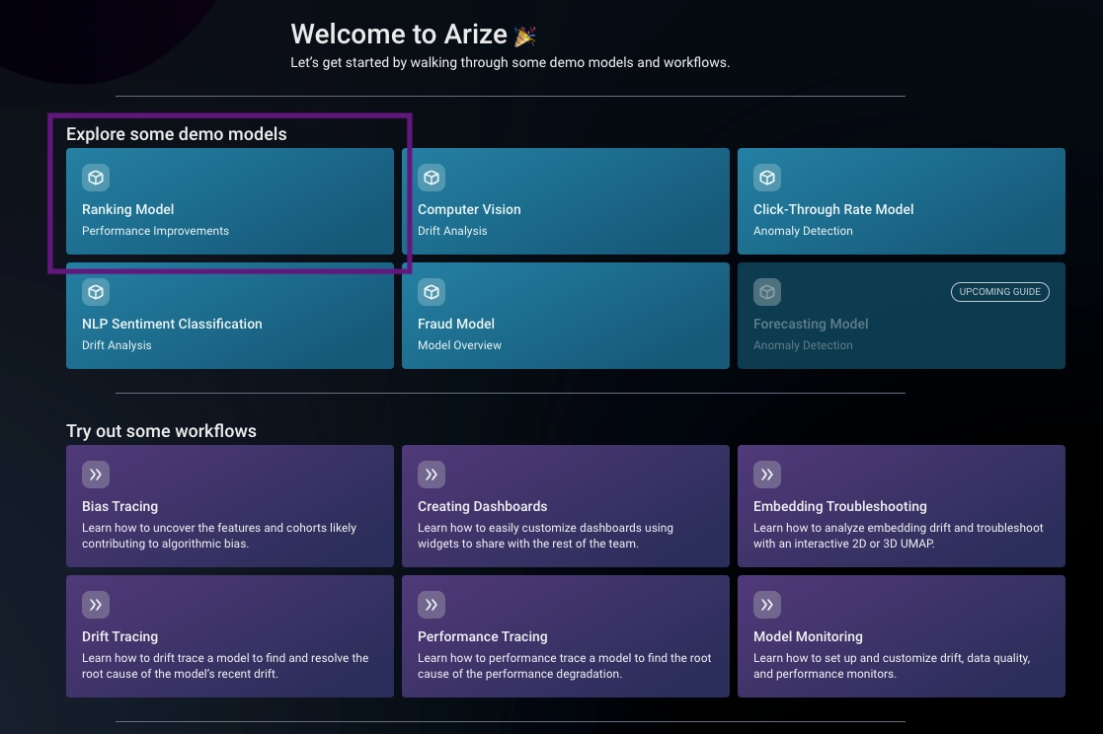Click the Model Monitoring double-chevron icon
This screenshot has width=1103, height=734.
pos(767,605)
